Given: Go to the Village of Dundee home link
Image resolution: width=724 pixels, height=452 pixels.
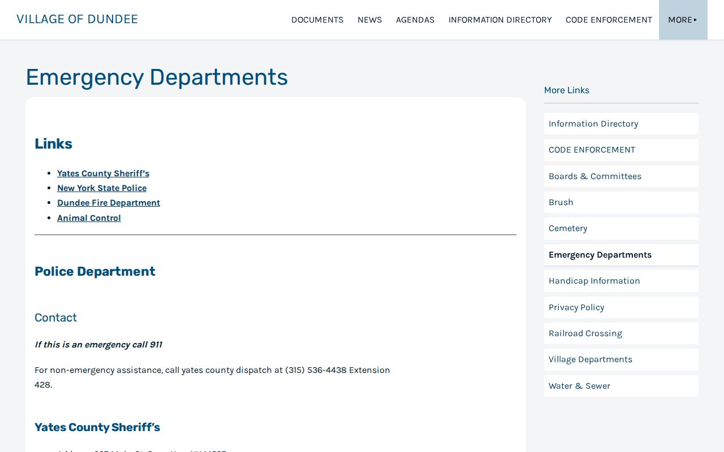Looking at the screenshot, I should [77, 19].
